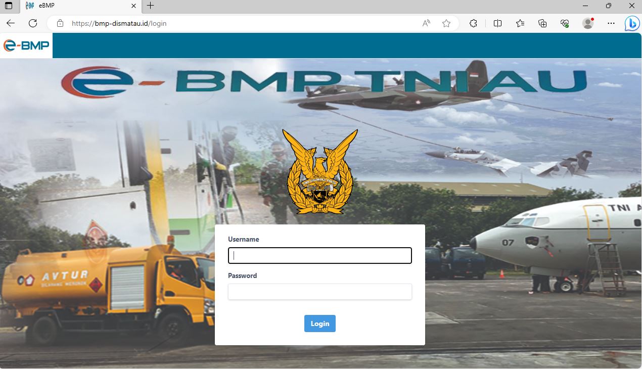Click the Password input field
This screenshot has width=642, height=369.
319,292
